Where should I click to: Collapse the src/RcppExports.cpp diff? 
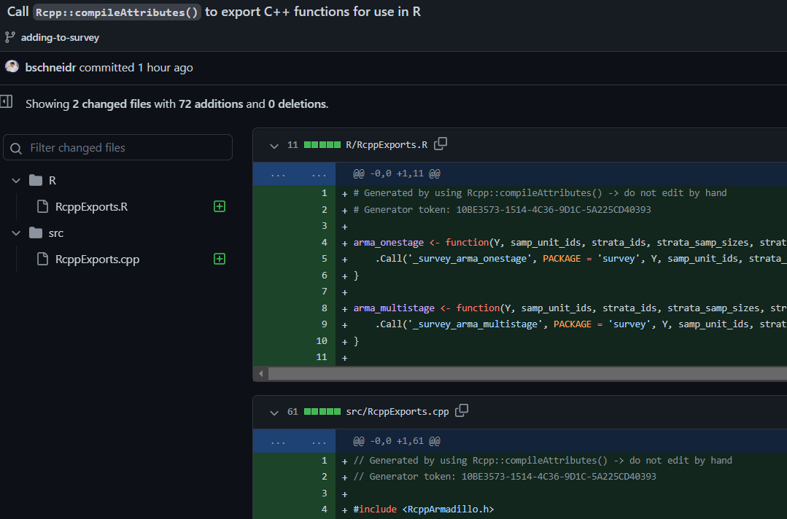(x=274, y=413)
